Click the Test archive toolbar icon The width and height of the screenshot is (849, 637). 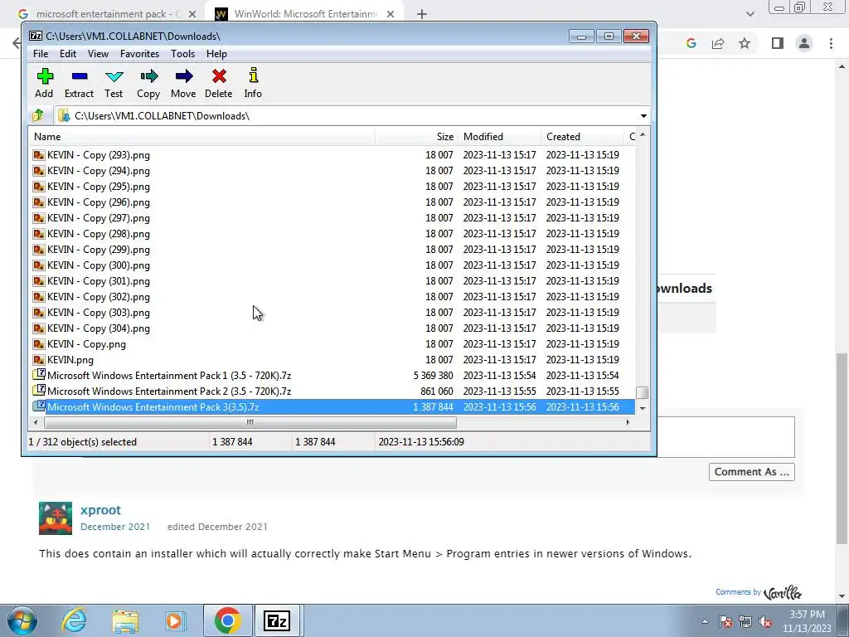114,83
